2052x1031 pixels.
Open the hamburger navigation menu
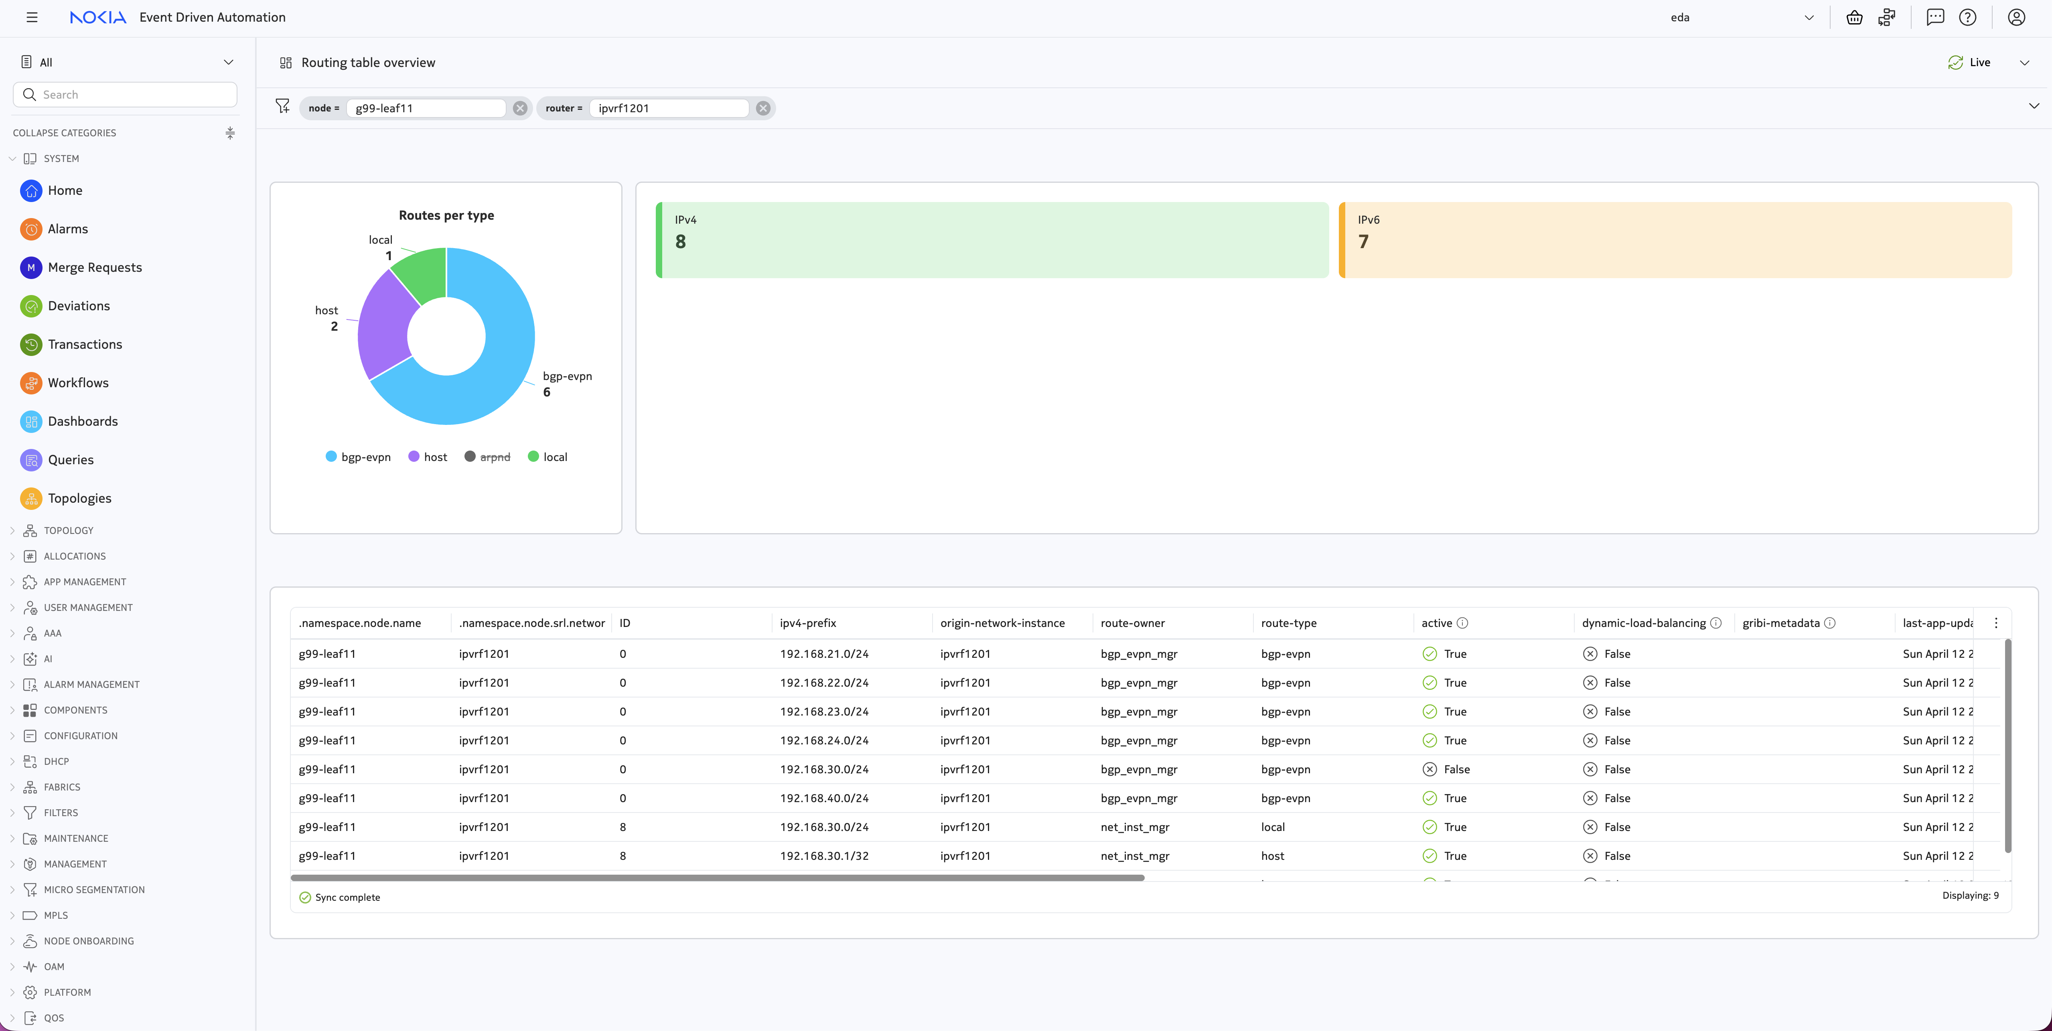pos(32,18)
